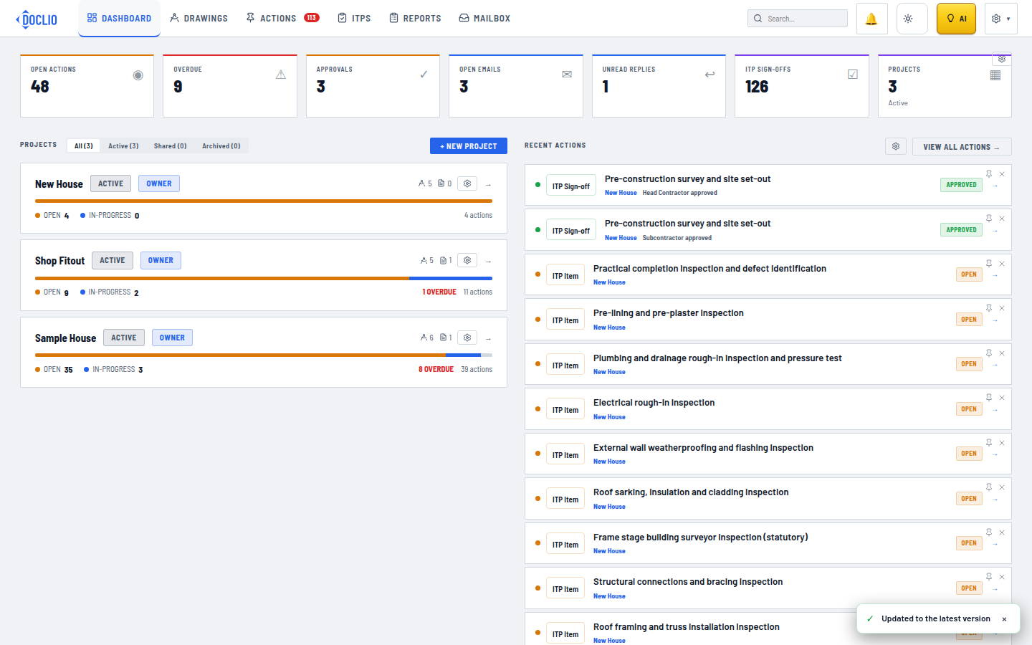Viewport: 1032px width, 645px height.
Task: Click the Open Actions stat card
Action: click(87, 86)
